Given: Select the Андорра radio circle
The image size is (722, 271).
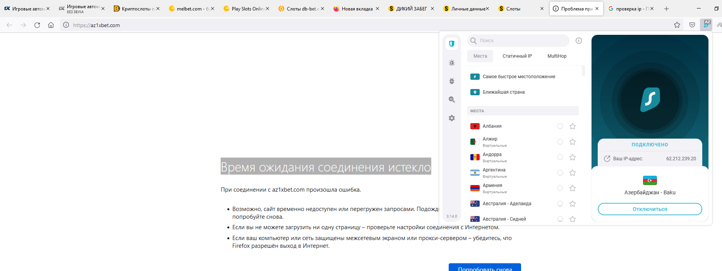Looking at the screenshot, I should click(560, 157).
